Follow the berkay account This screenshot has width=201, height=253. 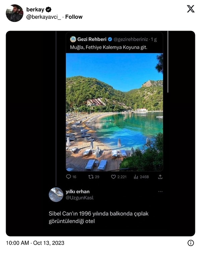[x=74, y=17]
